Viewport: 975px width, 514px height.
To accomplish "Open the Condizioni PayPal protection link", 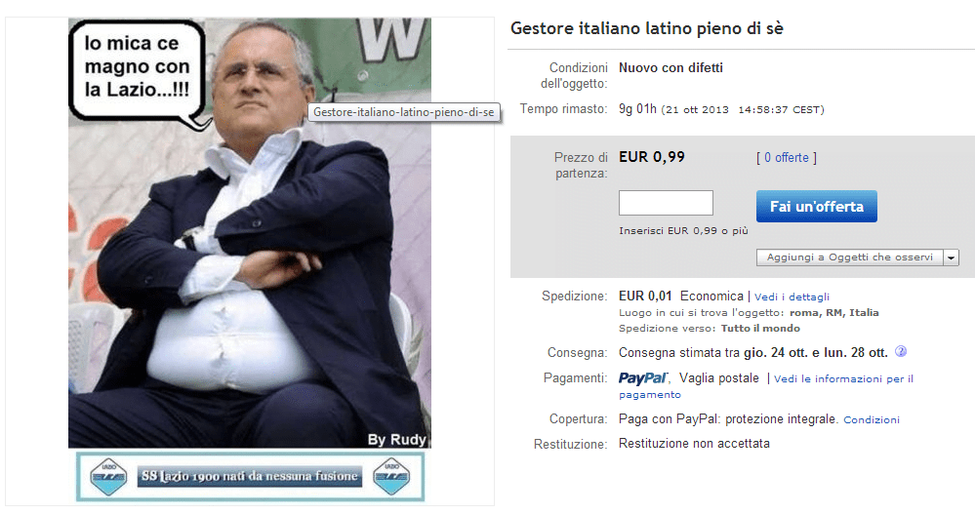I will pos(872,420).
